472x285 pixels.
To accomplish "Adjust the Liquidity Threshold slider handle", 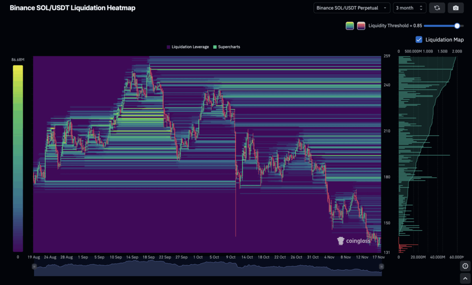I will point(457,26).
